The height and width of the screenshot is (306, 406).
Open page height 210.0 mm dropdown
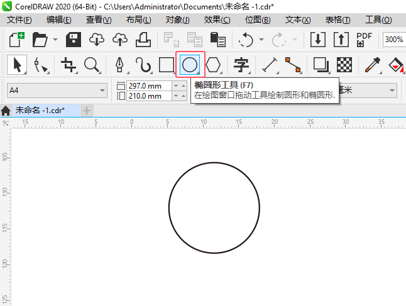176,96
